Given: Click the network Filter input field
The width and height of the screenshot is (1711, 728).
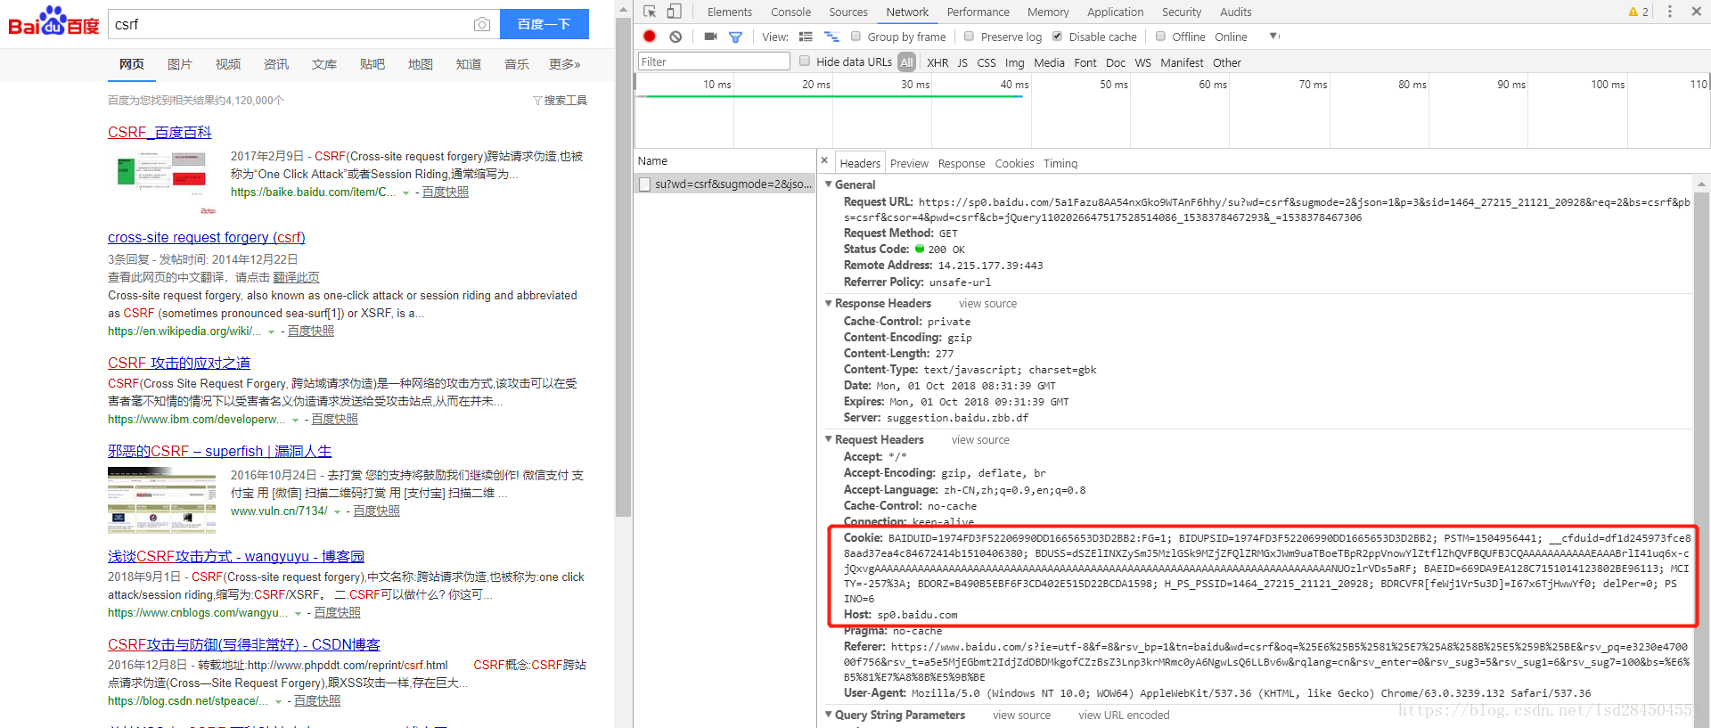Looking at the screenshot, I should coord(714,61).
